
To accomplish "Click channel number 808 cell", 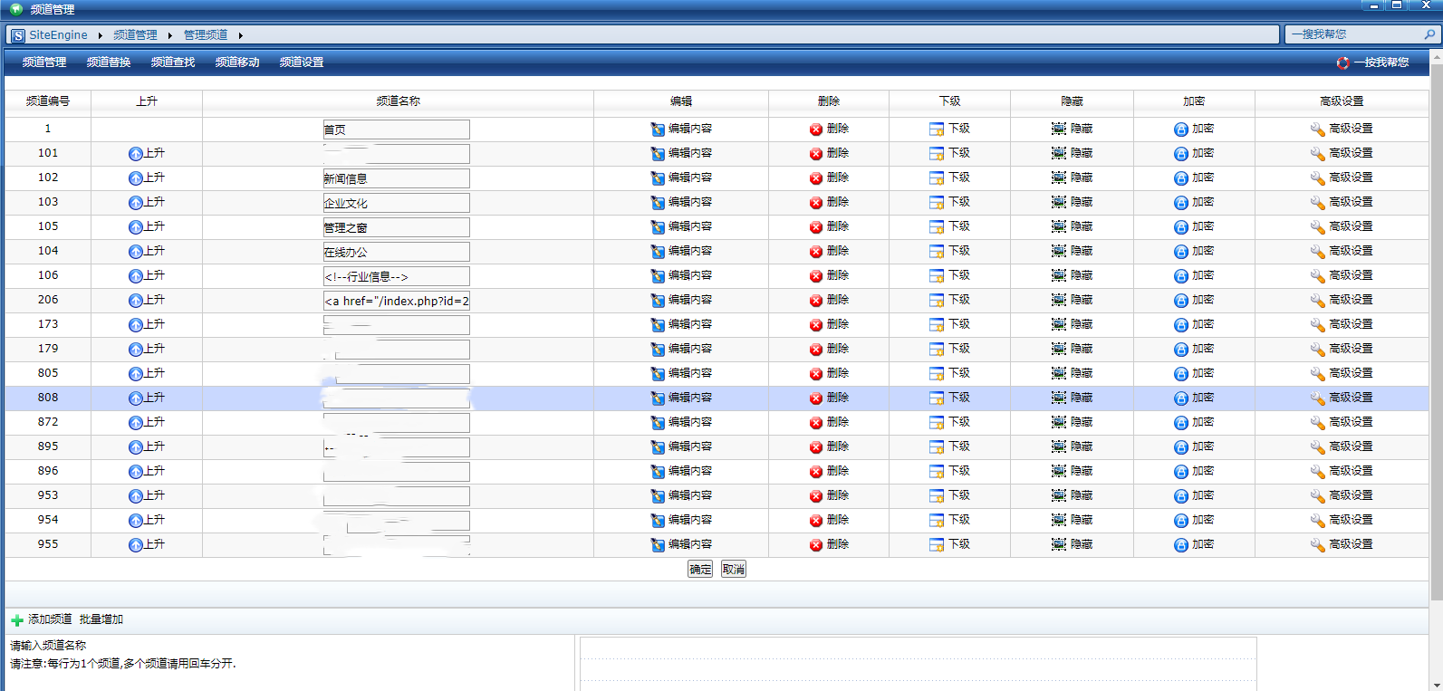I will tap(48, 398).
